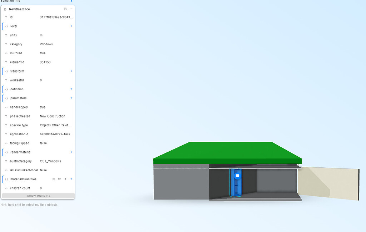
Task: Open RevitInstance in a new window
Action: (65, 9)
